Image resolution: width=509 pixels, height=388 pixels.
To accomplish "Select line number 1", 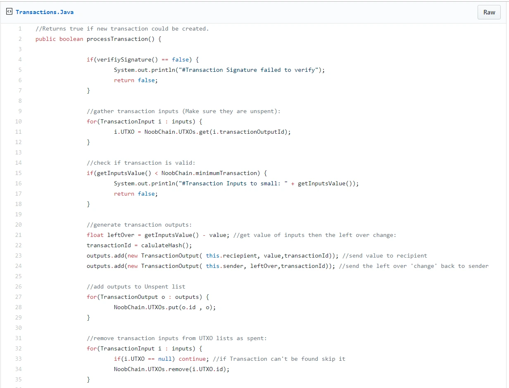I will (20, 28).
